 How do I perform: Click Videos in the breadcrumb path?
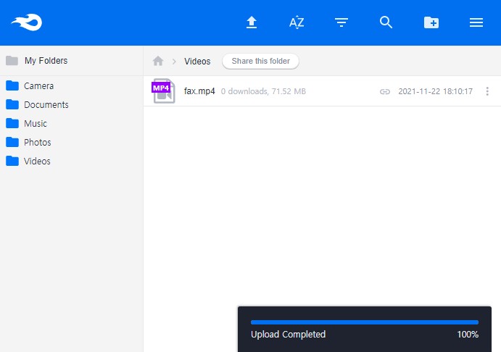coord(197,62)
